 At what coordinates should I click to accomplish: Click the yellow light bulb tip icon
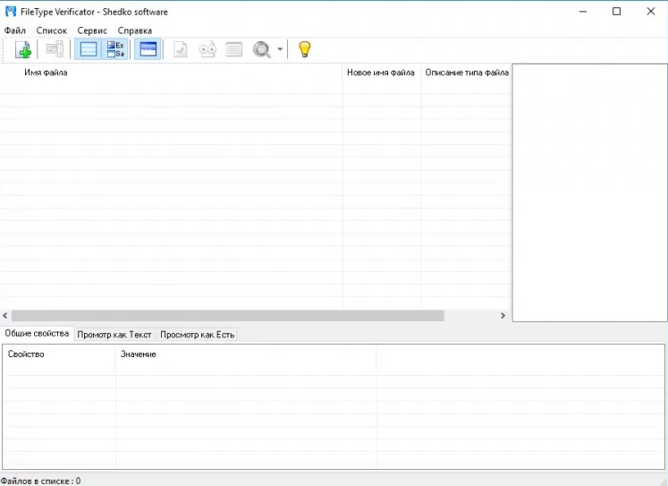click(304, 50)
